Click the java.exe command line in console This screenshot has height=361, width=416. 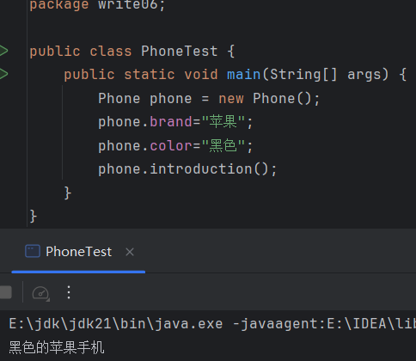coord(212,324)
